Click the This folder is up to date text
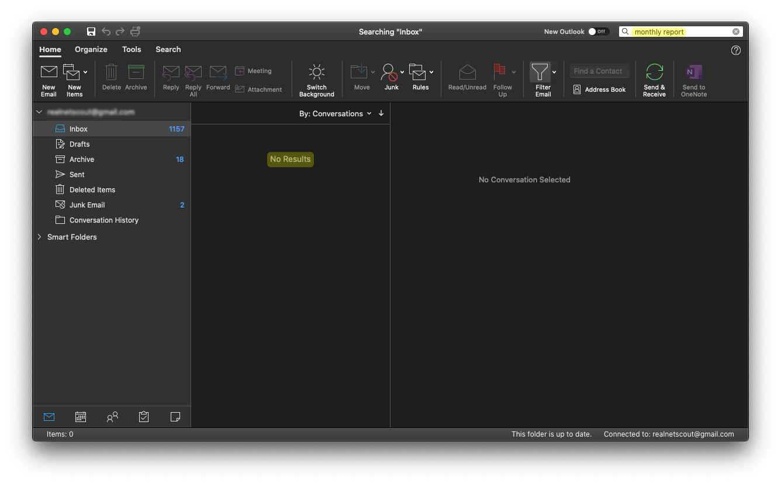The height and width of the screenshot is (484, 781). click(551, 434)
